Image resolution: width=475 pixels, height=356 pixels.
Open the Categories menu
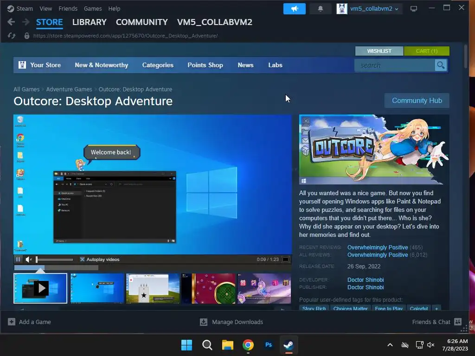pyautogui.click(x=158, y=65)
